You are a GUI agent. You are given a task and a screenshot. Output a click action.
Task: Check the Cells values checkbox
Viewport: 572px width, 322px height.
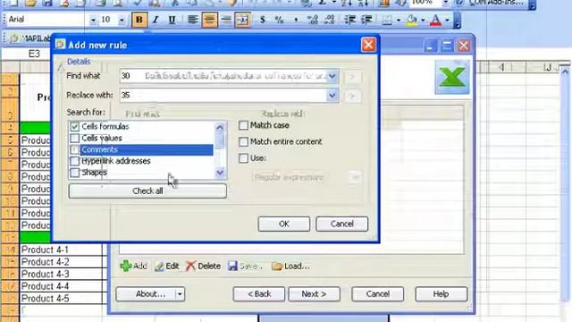pos(74,138)
